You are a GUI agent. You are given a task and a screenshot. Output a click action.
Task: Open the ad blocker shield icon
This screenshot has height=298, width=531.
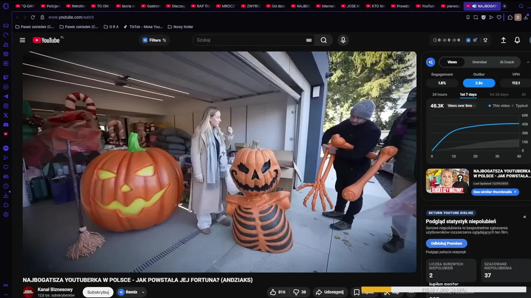click(484, 17)
